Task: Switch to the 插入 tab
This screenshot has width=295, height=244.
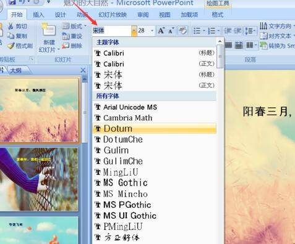Action: [38, 15]
